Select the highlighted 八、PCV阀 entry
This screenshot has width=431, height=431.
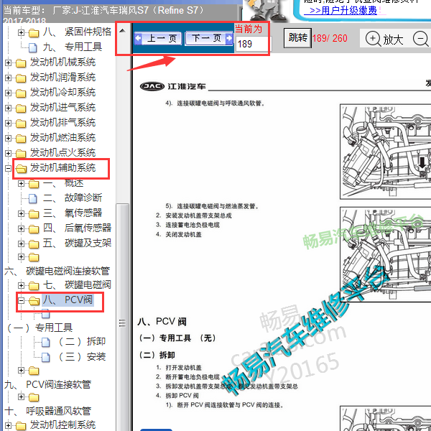(x=68, y=300)
